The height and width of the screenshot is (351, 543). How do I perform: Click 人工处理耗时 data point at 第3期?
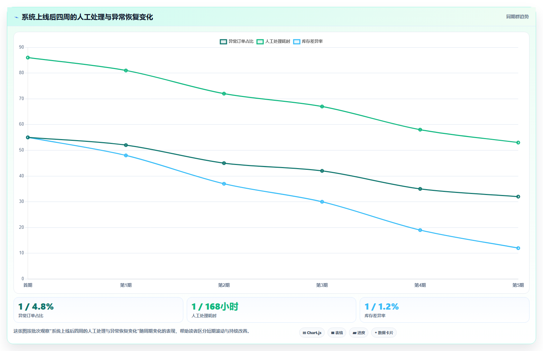(322, 107)
